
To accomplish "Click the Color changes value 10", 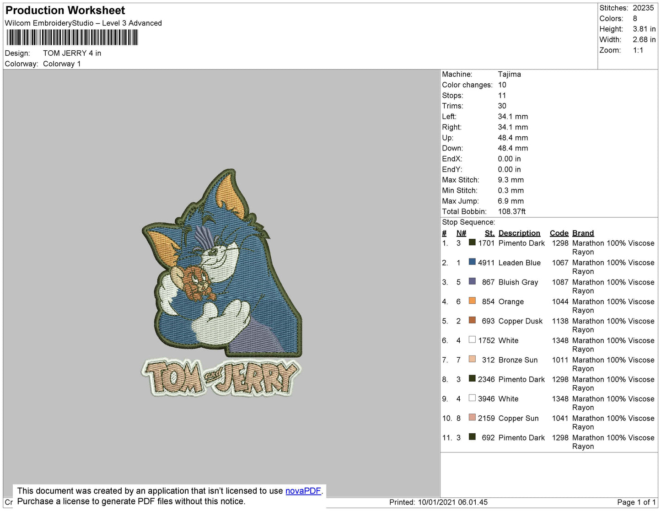I will (502, 85).
